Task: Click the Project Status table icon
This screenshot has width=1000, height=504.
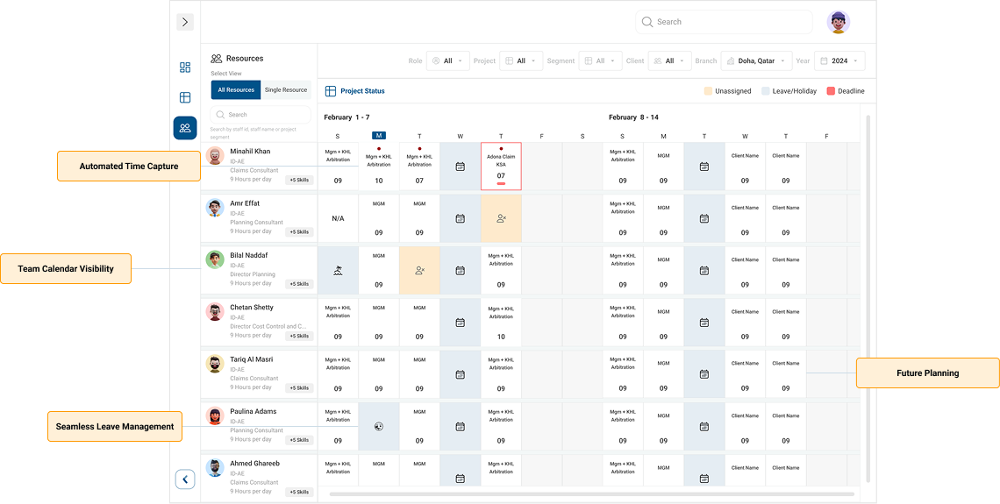Action: [331, 91]
